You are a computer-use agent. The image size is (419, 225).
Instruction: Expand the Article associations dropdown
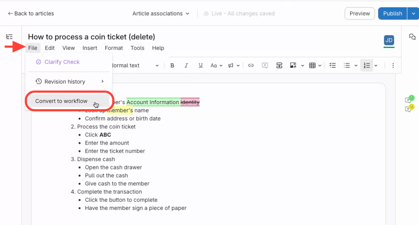[161, 14]
